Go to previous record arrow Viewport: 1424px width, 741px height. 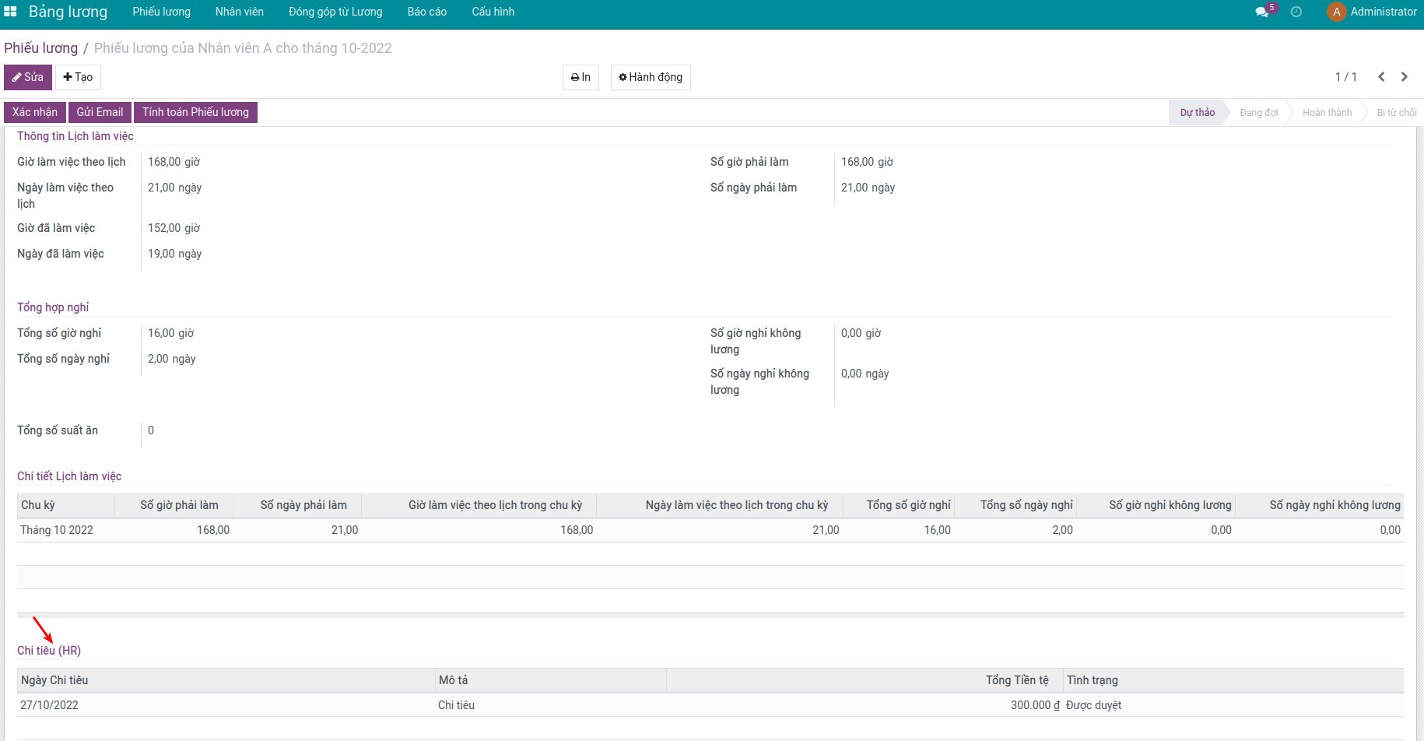coord(1381,77)
